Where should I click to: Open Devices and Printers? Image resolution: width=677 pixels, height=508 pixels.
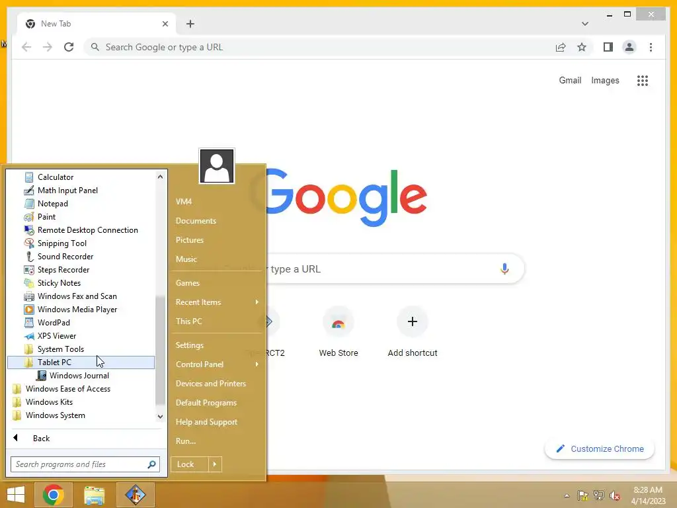coord(211,384)
